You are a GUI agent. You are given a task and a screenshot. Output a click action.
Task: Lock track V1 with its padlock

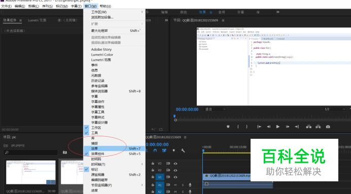(x=153, y=177)
